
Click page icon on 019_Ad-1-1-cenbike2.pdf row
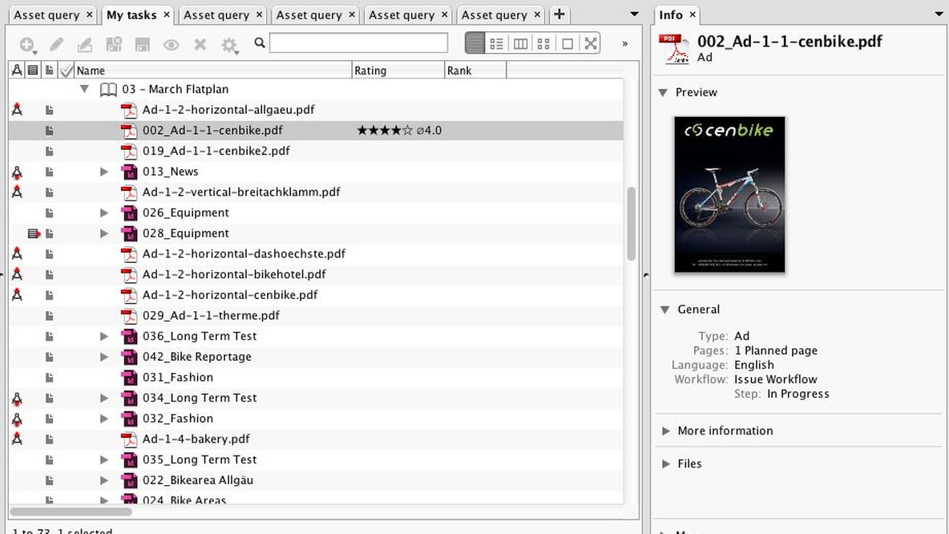49,151
